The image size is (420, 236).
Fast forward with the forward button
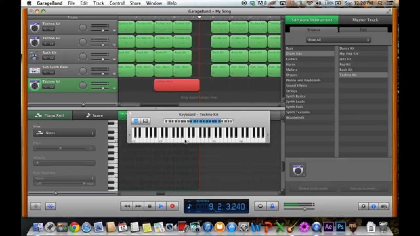pos(138,206)
